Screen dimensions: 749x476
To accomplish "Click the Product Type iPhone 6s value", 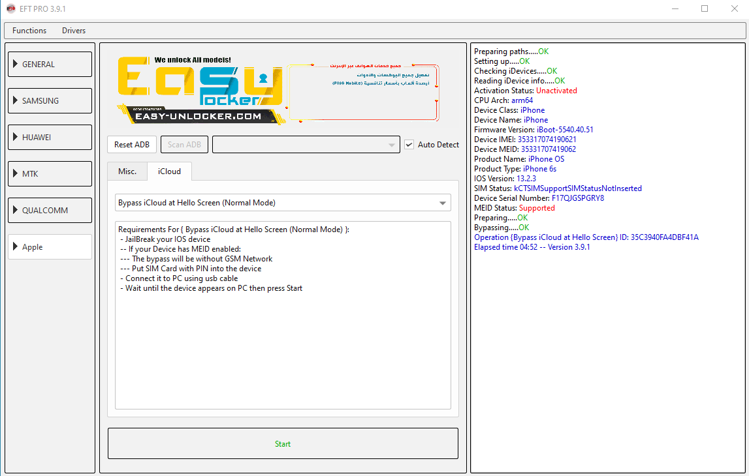I will (x=540, y=169).
